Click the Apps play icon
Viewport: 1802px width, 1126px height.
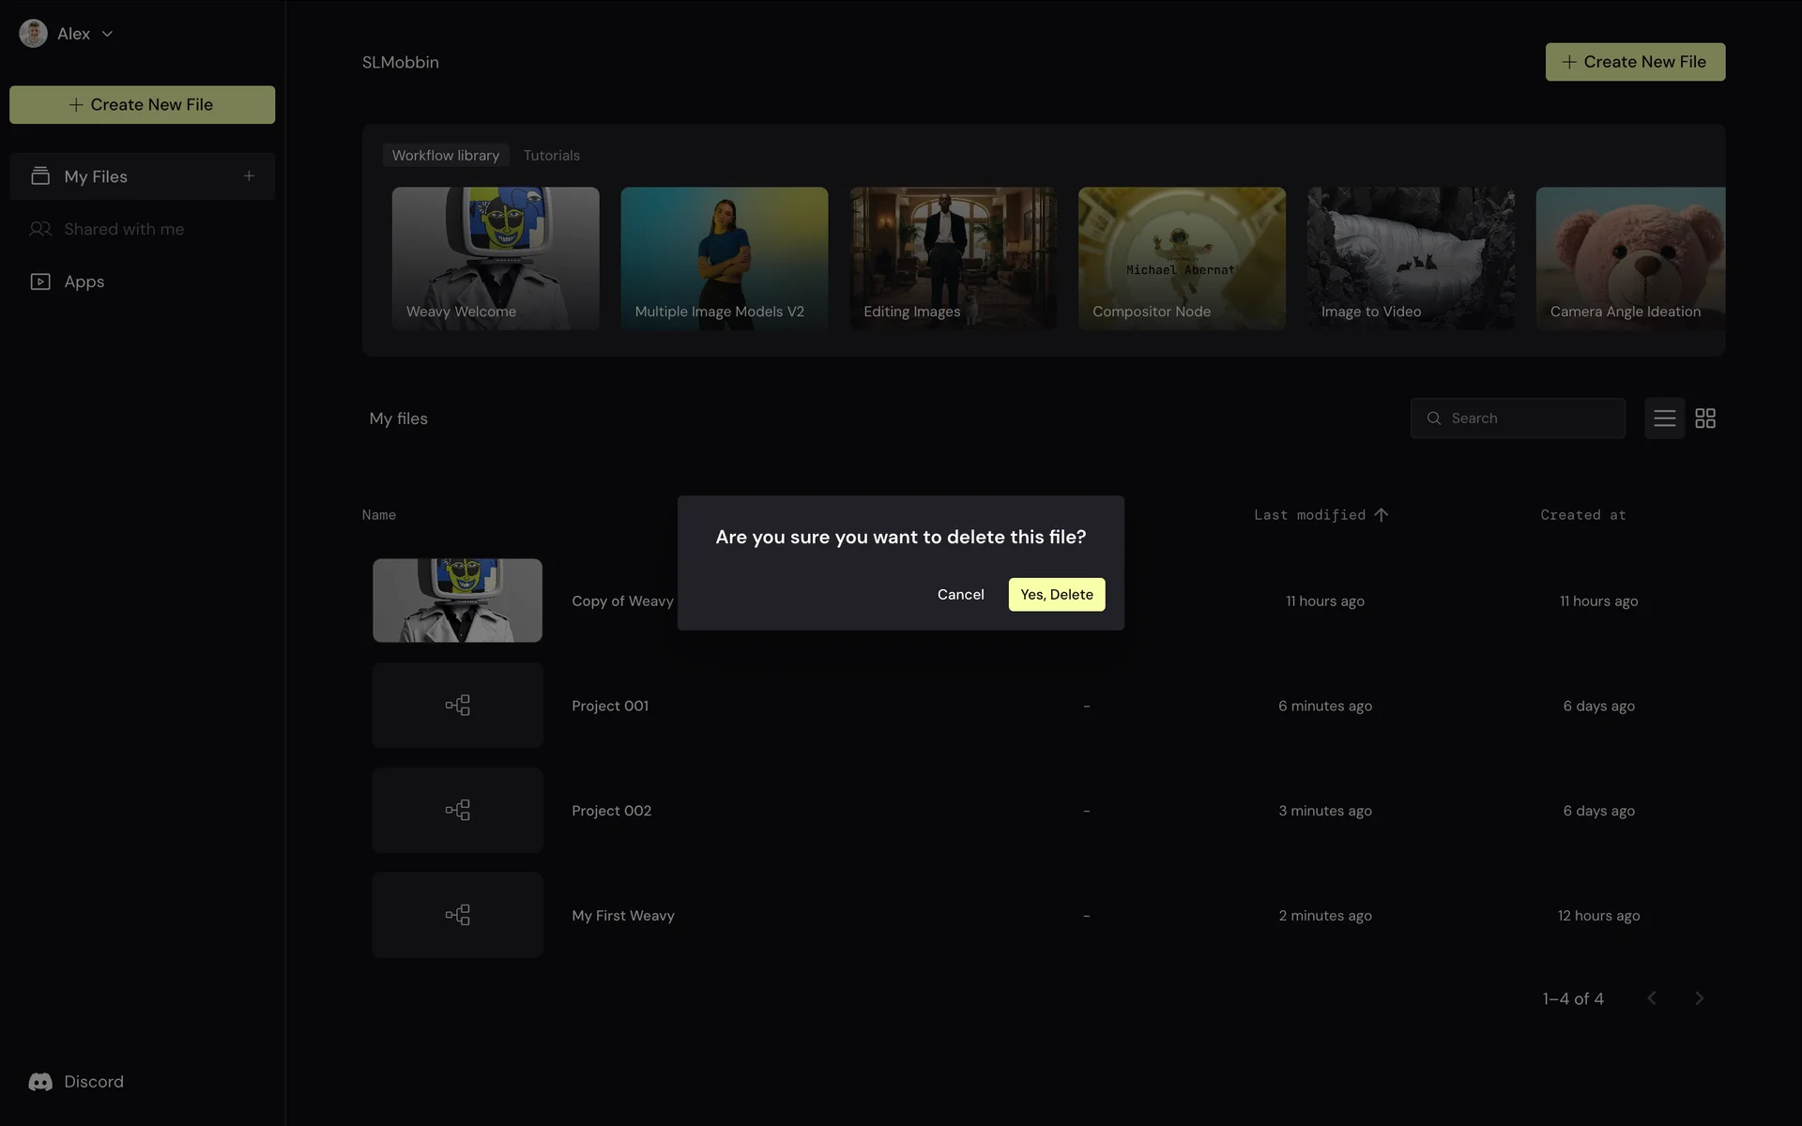[40, 281]
